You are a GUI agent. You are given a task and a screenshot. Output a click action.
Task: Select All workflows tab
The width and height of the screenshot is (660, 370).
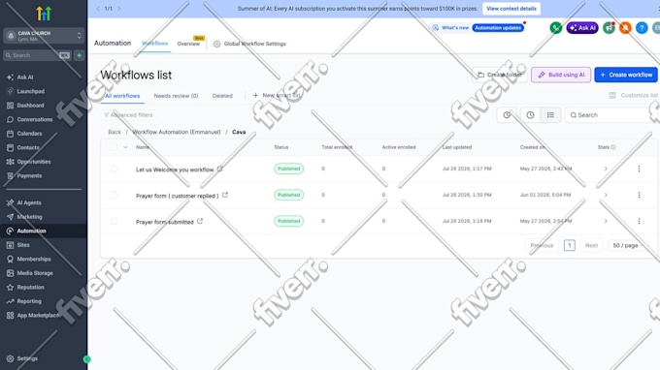click(122, 96)
